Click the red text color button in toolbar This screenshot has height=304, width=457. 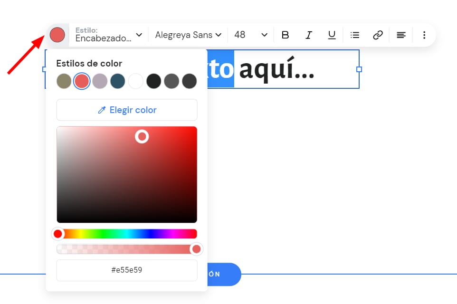tap(57, 35)
